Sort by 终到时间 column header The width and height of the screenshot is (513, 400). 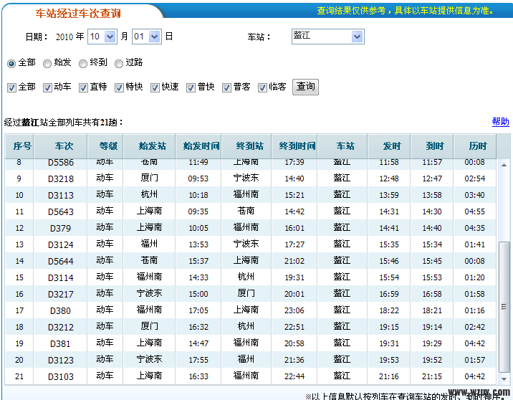click(x=294, y=146)
